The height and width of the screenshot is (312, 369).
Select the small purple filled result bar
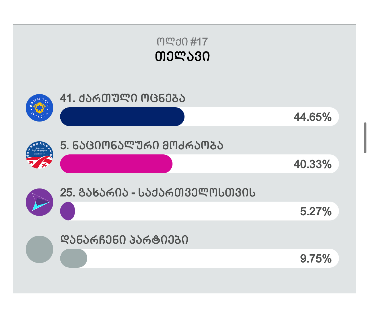68,211
